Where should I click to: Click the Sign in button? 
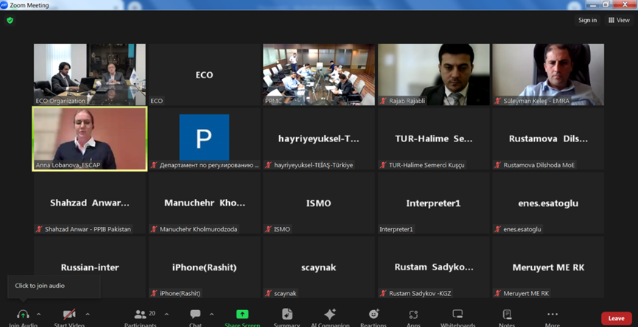point(587,20)
